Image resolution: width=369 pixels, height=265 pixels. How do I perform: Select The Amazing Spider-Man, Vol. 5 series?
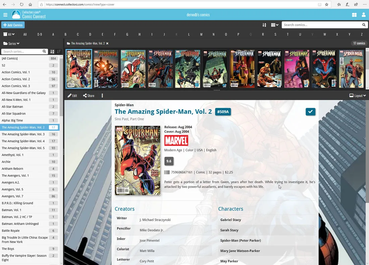click(30, 148)
